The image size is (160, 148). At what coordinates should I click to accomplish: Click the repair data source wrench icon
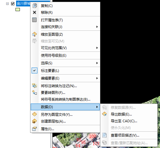[104, 107]
